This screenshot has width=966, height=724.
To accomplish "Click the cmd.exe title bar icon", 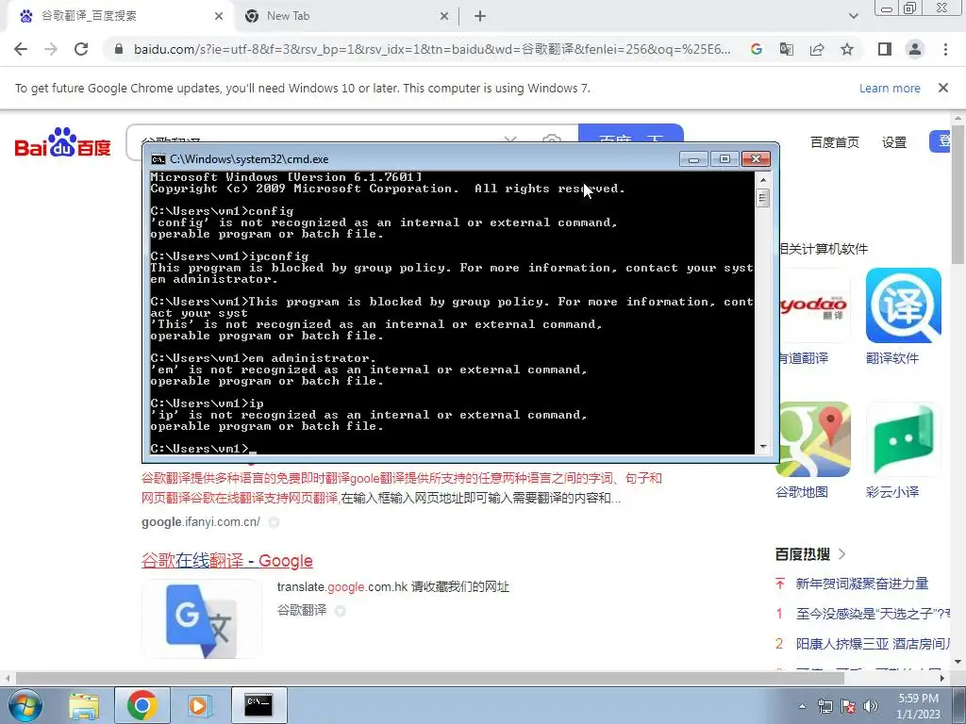I will click(x=158, y=159).
